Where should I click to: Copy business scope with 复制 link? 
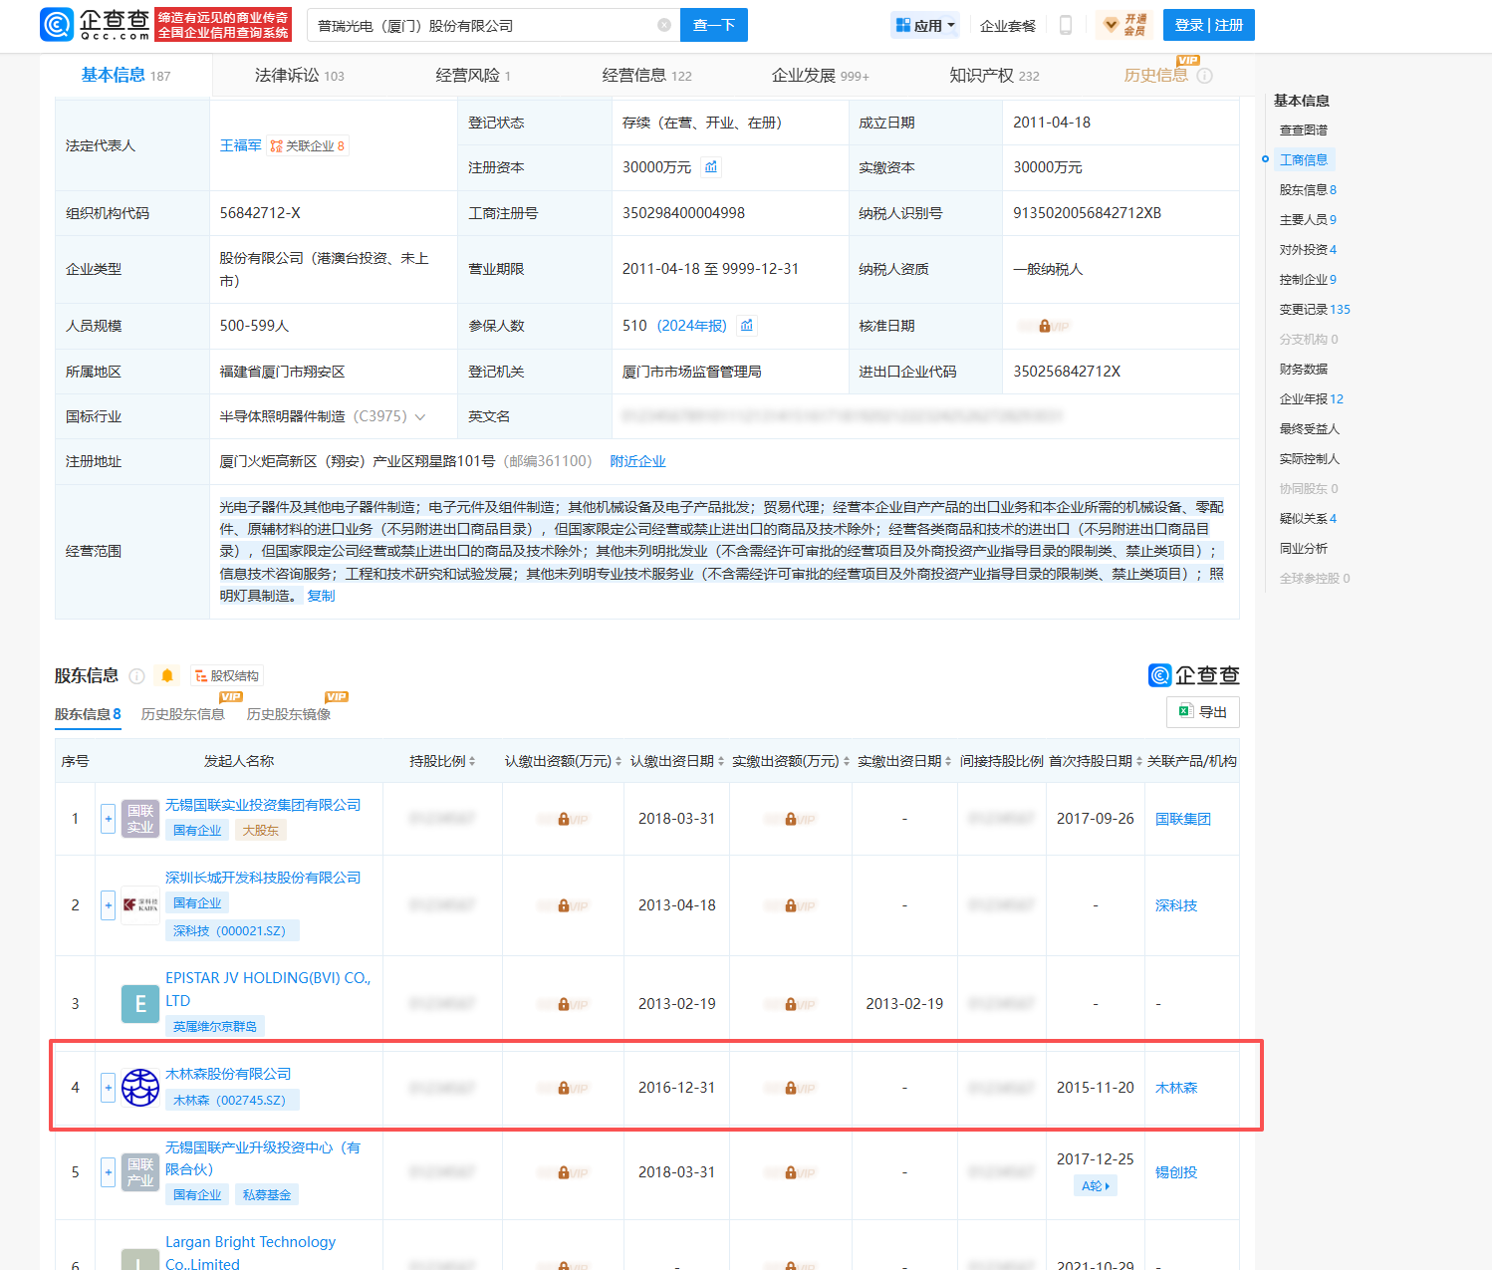point(322,596)
